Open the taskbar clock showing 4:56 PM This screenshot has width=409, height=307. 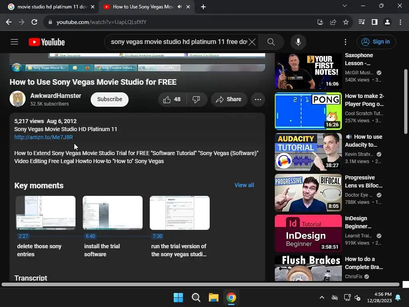click(379, 297)
